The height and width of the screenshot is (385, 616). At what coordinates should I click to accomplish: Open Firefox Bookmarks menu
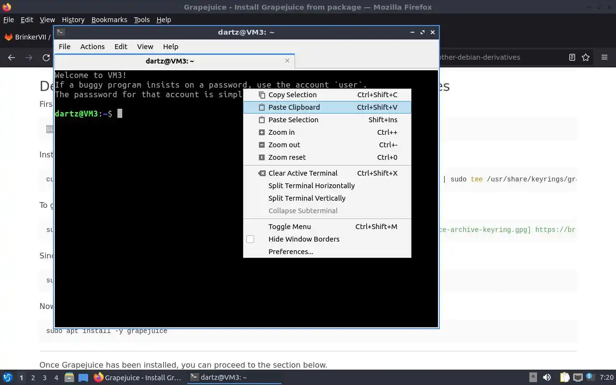(x=109, y=20)
